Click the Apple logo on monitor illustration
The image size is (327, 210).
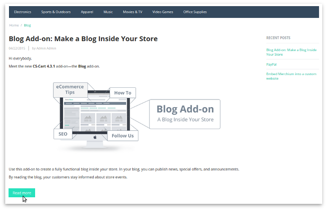tap(95, 137)
